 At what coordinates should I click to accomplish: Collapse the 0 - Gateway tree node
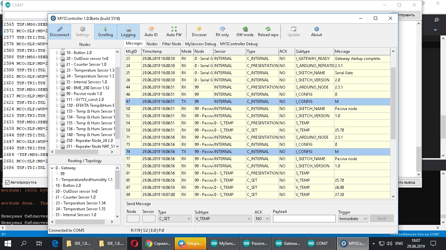click(52, 168)
